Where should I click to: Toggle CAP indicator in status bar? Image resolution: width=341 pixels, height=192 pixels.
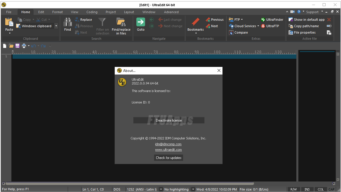click(331, 189)
